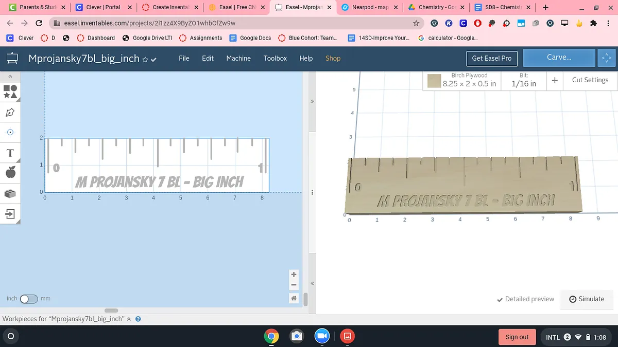Click the jog machine arrows icon
The image size is (618, 347).
click(x=607, y=58)
